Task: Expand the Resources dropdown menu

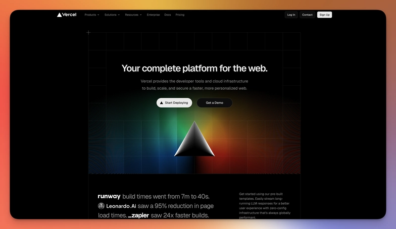Action: 133,15
